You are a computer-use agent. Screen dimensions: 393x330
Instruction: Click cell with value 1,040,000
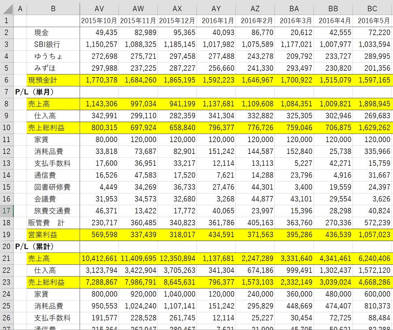177,294
